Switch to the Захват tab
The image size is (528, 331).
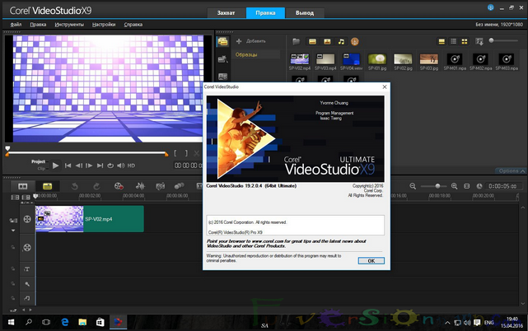(226, 13)
